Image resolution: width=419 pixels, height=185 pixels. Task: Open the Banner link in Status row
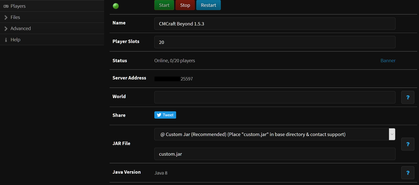(388, 61)
